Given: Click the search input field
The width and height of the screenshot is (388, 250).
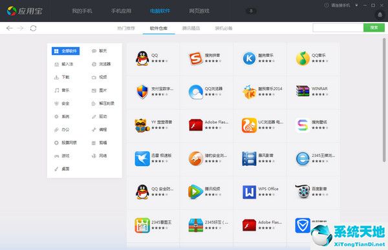Looking at the screenshot, I should tap(338, 28).
